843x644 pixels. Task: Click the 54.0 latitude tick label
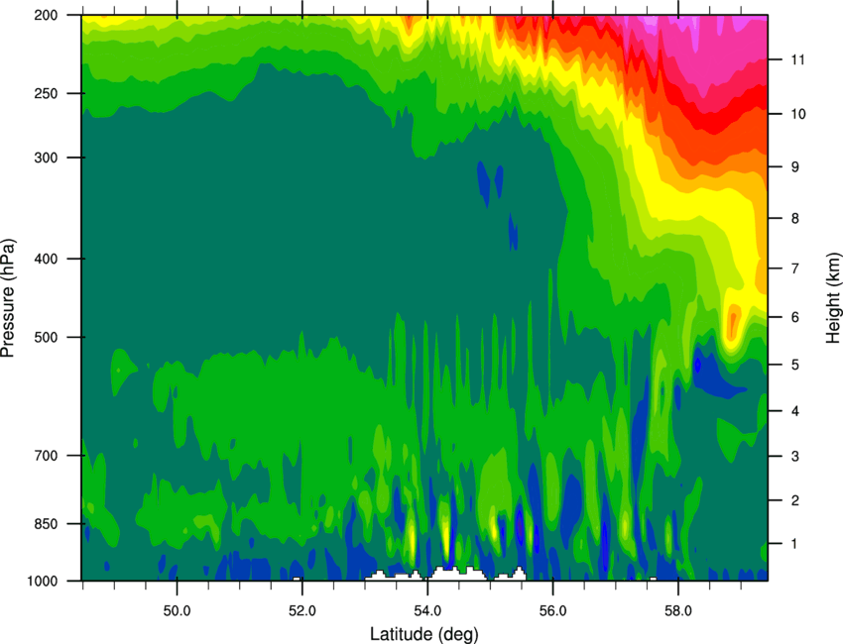[x=427, y=611]
